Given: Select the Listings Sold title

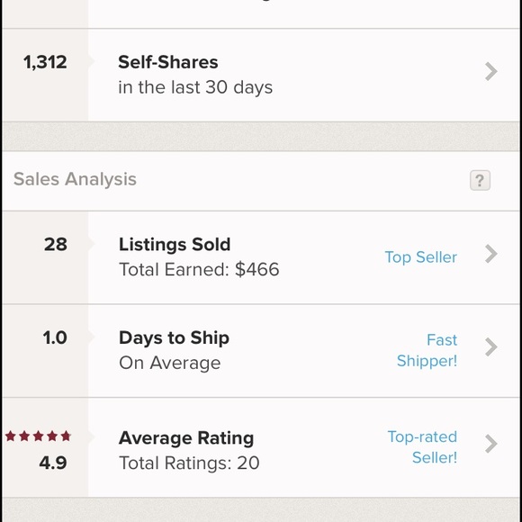Looking at the screenshot, I should (175, 245).
